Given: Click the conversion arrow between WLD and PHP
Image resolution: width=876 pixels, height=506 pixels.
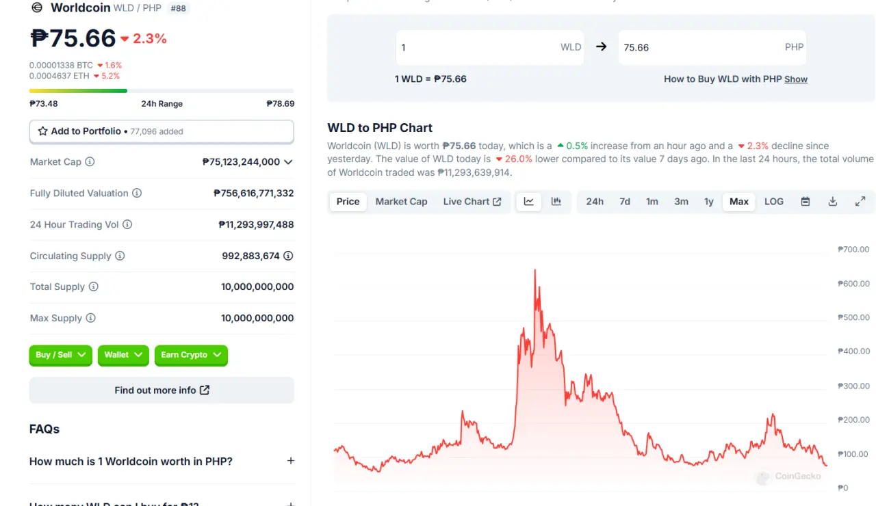Looking at the screenshot, I should click(x=602, y=47).
